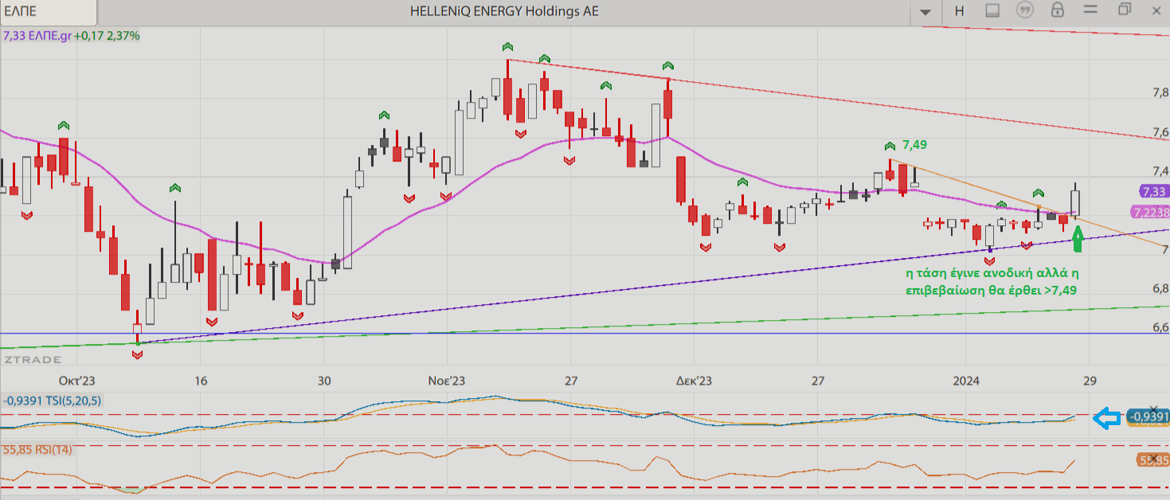Click the purple 7,33 last price tag
This screenshot has height=500, width=1170.
1152,192
